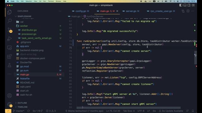Open notifications bell in status bar

click(193, 111)
